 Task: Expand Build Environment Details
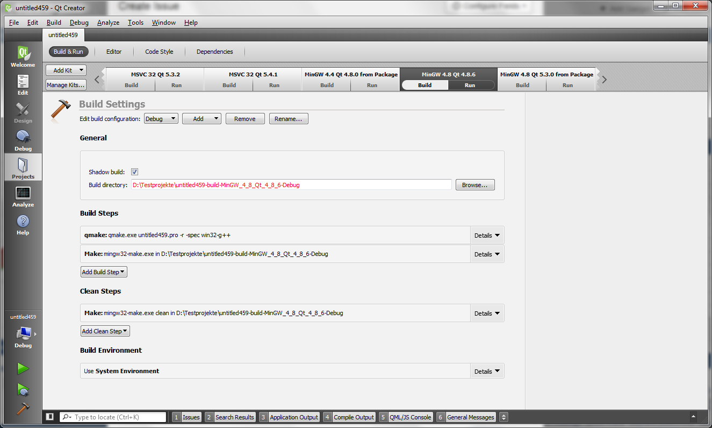click(487, 371)
